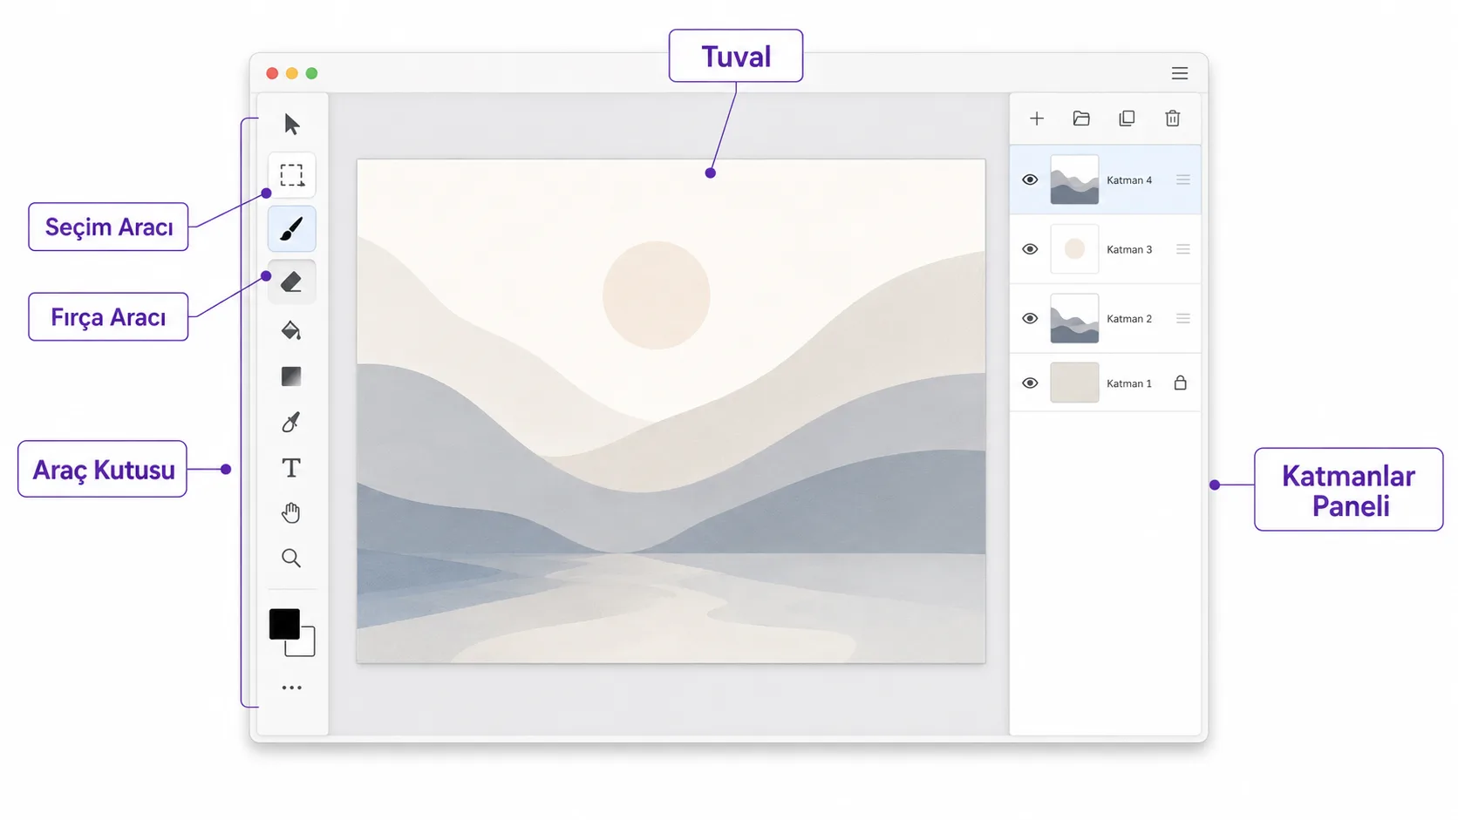Maximize the window with green button

(311, 73)
